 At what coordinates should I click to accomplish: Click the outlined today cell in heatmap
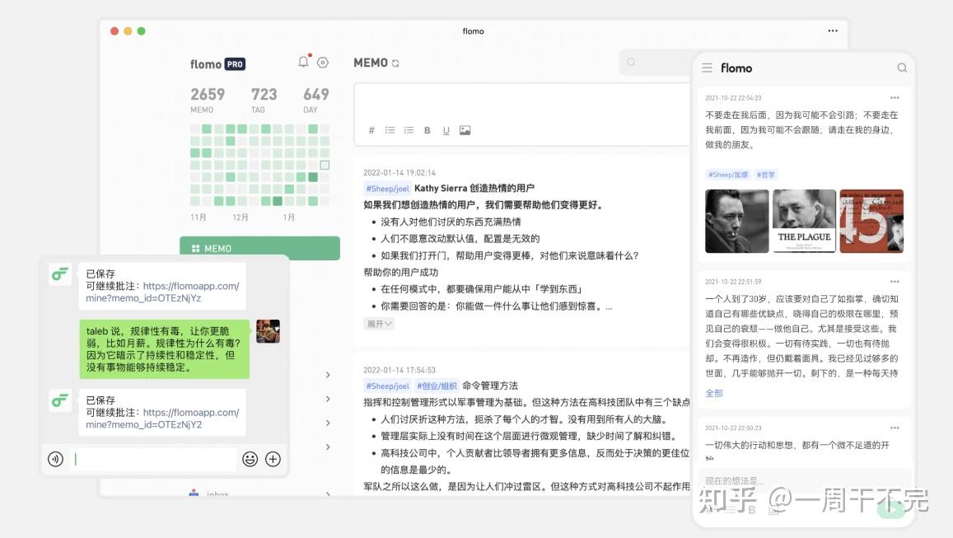tap(325, 165)
